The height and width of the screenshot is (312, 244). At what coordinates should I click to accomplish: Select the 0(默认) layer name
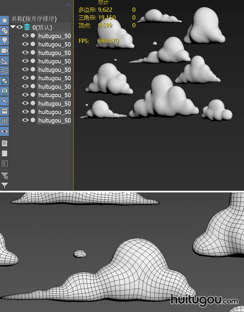(42, 27)
